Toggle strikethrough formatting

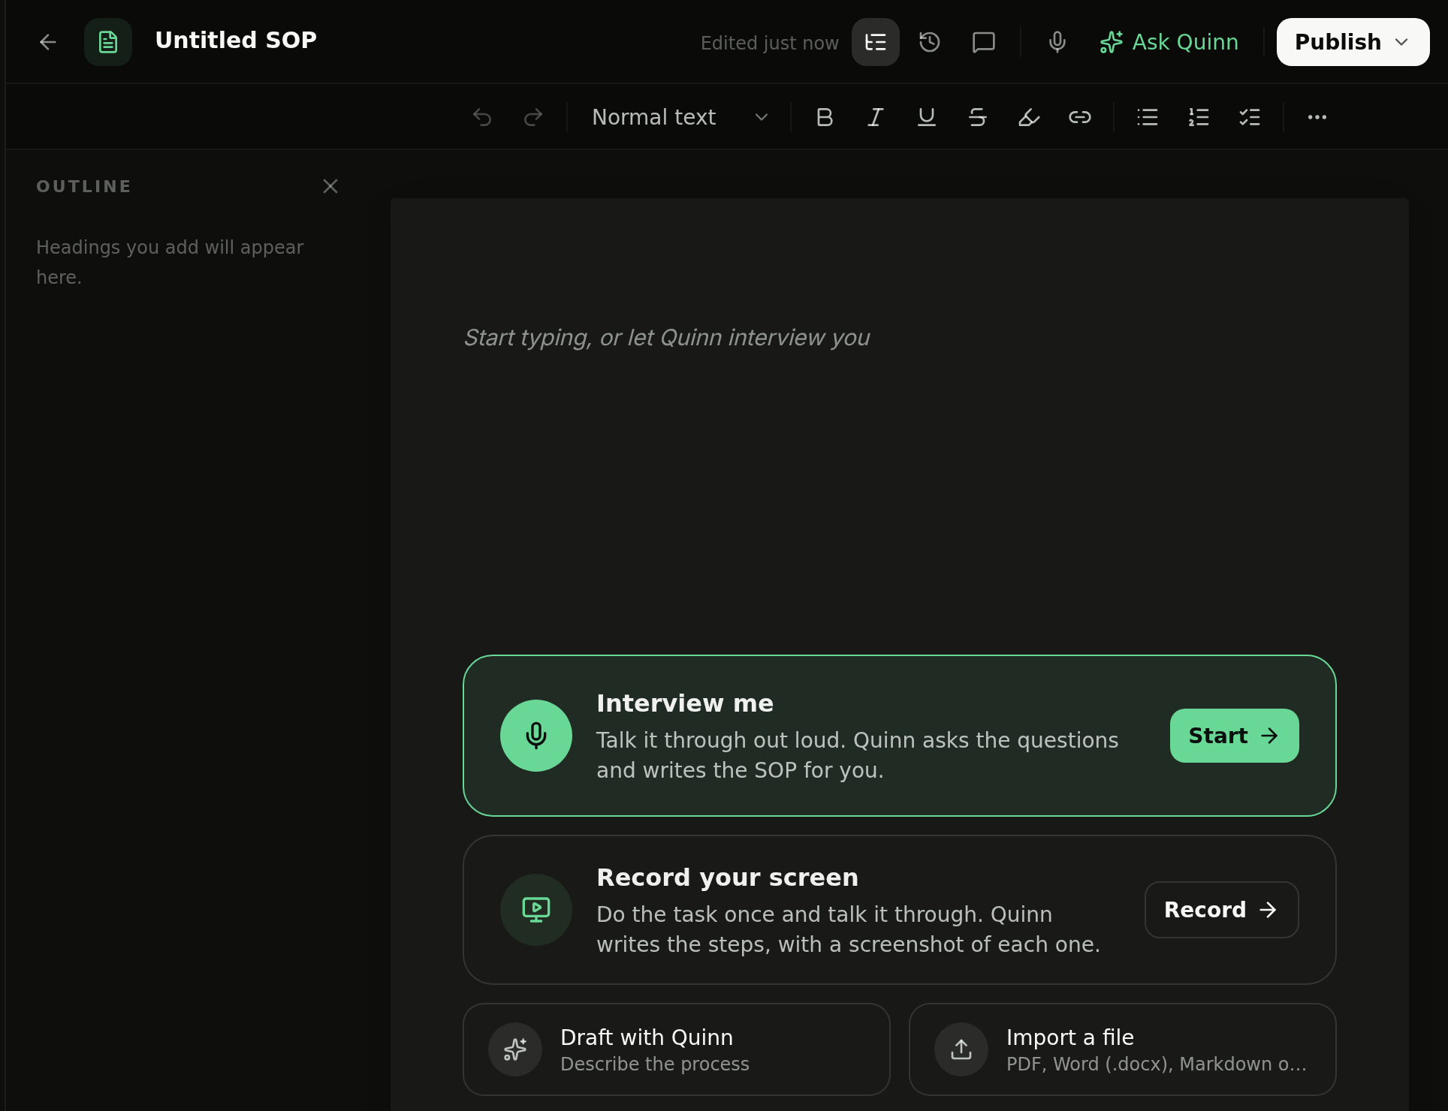pos(978,117)
